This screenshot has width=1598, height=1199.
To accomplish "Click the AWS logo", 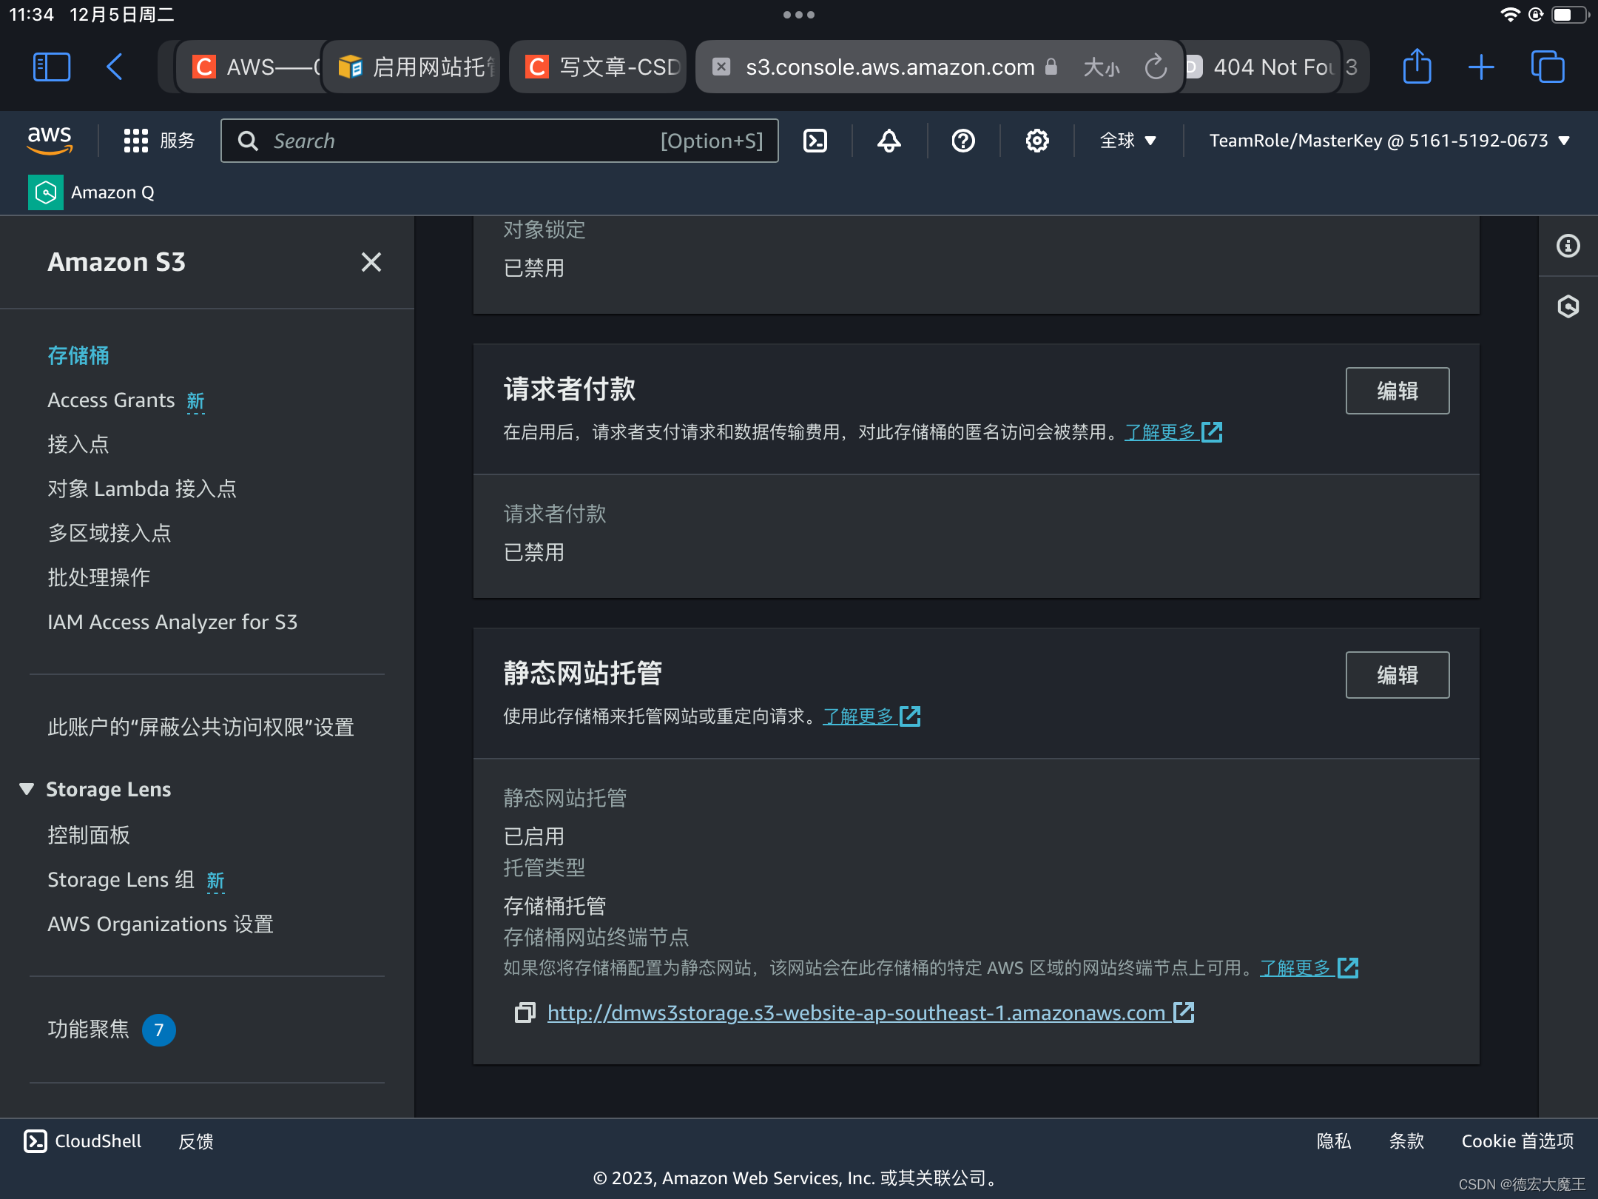I will pyautogui.click(x=50, y=139).
